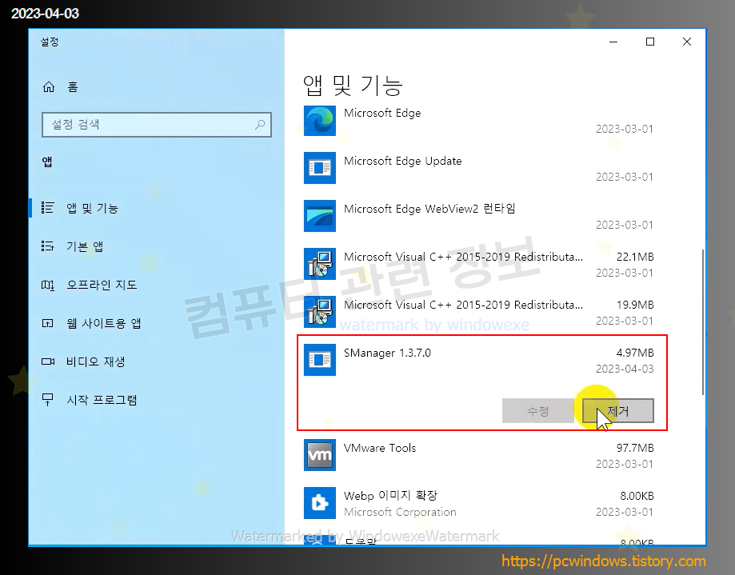Click the greyed 수정 (Modify) button
This screenshot has width=735, height=575.
point(537,411)
